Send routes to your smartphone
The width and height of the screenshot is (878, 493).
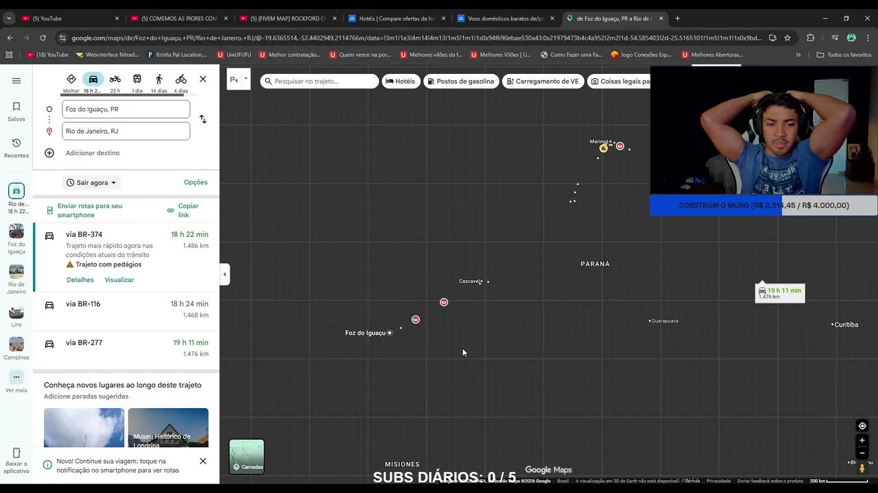(90, 210)
